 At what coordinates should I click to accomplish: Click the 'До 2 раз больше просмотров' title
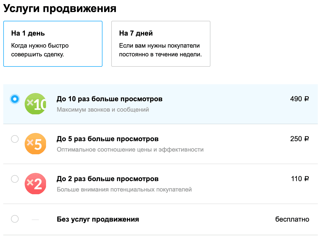[x=108, y=179]
